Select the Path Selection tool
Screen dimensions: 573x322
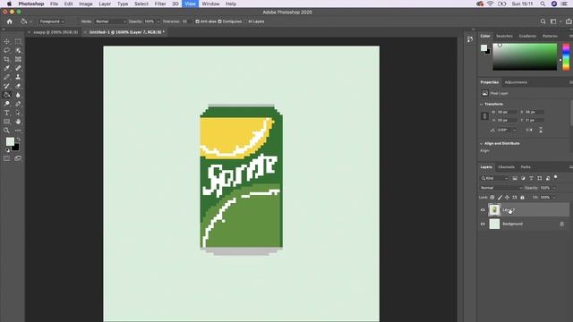(18, 113)
